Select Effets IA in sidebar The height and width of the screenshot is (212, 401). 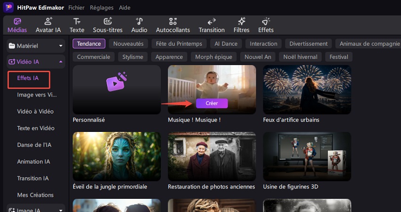28,78
